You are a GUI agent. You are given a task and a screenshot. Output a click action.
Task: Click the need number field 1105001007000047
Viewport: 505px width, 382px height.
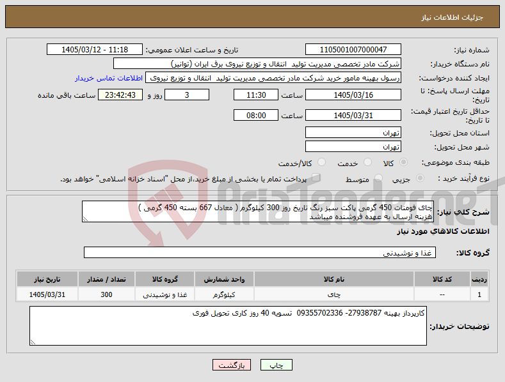point(353,50)
